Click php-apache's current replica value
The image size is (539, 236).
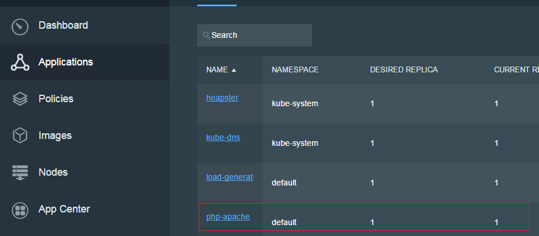click(496, 223)
